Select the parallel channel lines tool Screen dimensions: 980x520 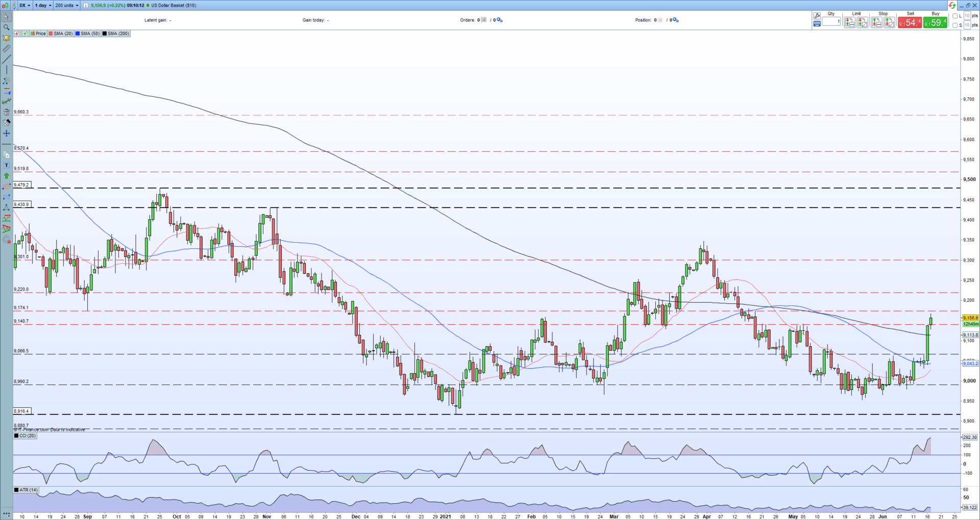[x=6, y=81]
